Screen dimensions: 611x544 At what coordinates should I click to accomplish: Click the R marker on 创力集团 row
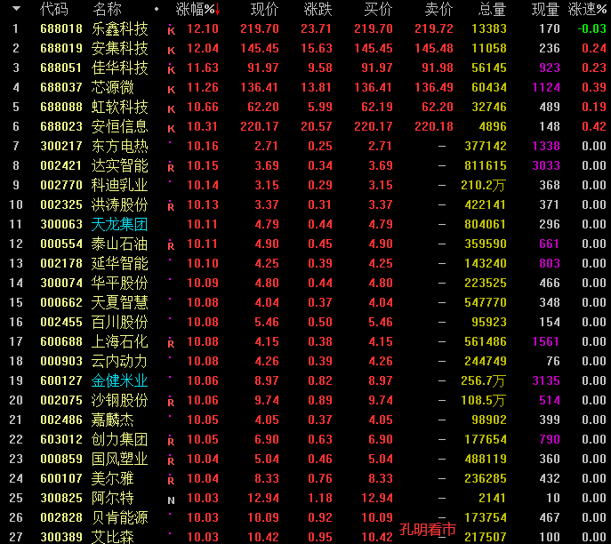click(x=171, y=440)
